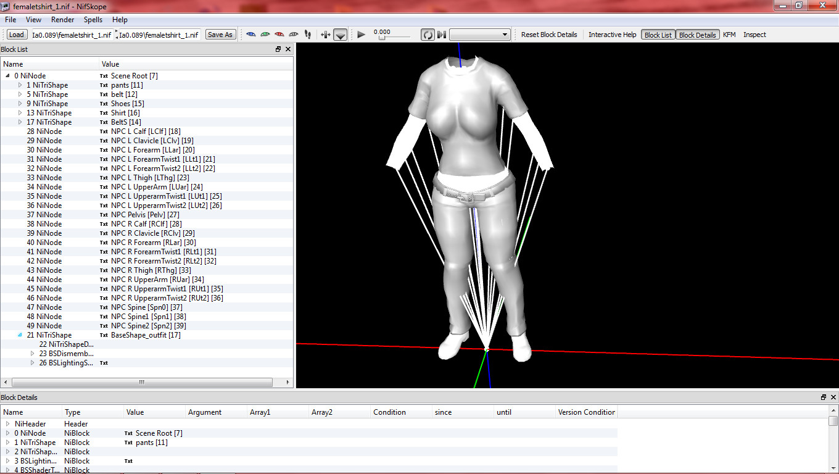Image resolution: width=839 pixels, height=474 pixels.
Task: Toggle the Block Details panel button
Action: coord(697,35)
